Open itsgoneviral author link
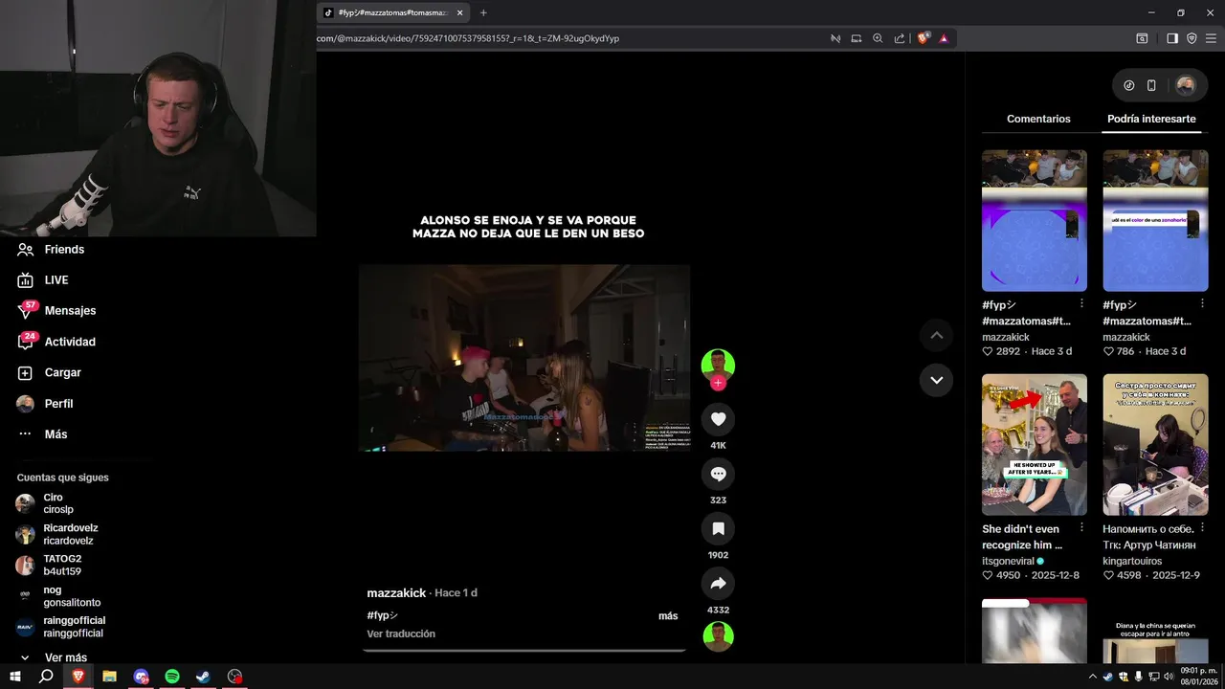Viewport: 1225px width, 689px height. point(1009,561)
